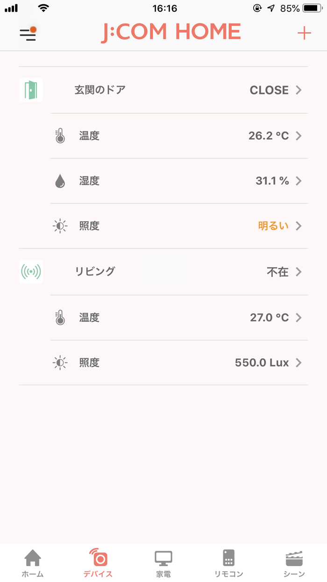Open the 家電 tab
Viewport: 327px width, 582px height.
pyautogui.click(x=162, y=561)
